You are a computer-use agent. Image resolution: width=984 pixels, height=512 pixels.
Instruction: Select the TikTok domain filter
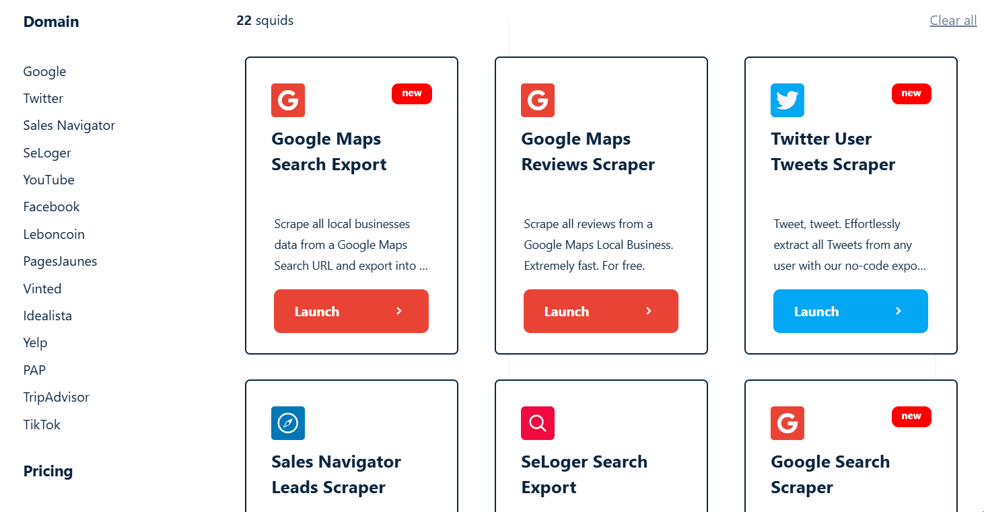pyautogui.click(x=41, y=425)
